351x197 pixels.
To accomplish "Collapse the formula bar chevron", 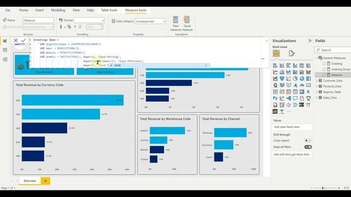I will point(267,40).
